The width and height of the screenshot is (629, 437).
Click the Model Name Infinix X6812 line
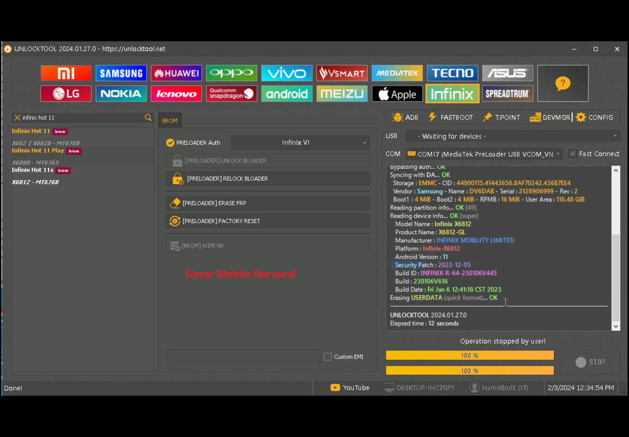433,224
